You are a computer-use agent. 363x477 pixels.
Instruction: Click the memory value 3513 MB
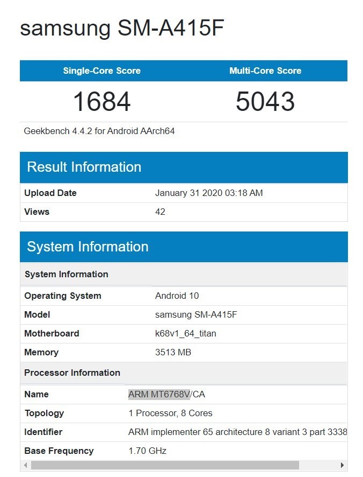point(173,352)
